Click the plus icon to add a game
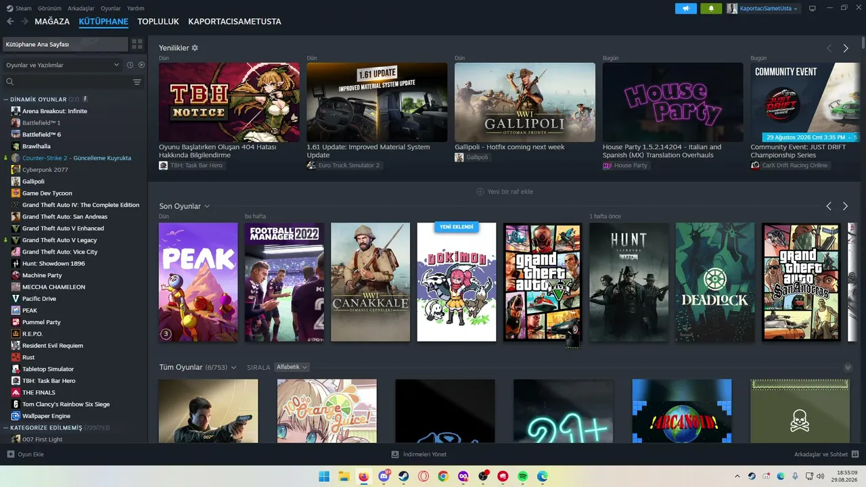This screenshot has height=487, width=866. pyautogui.click(x=10, y=455)
